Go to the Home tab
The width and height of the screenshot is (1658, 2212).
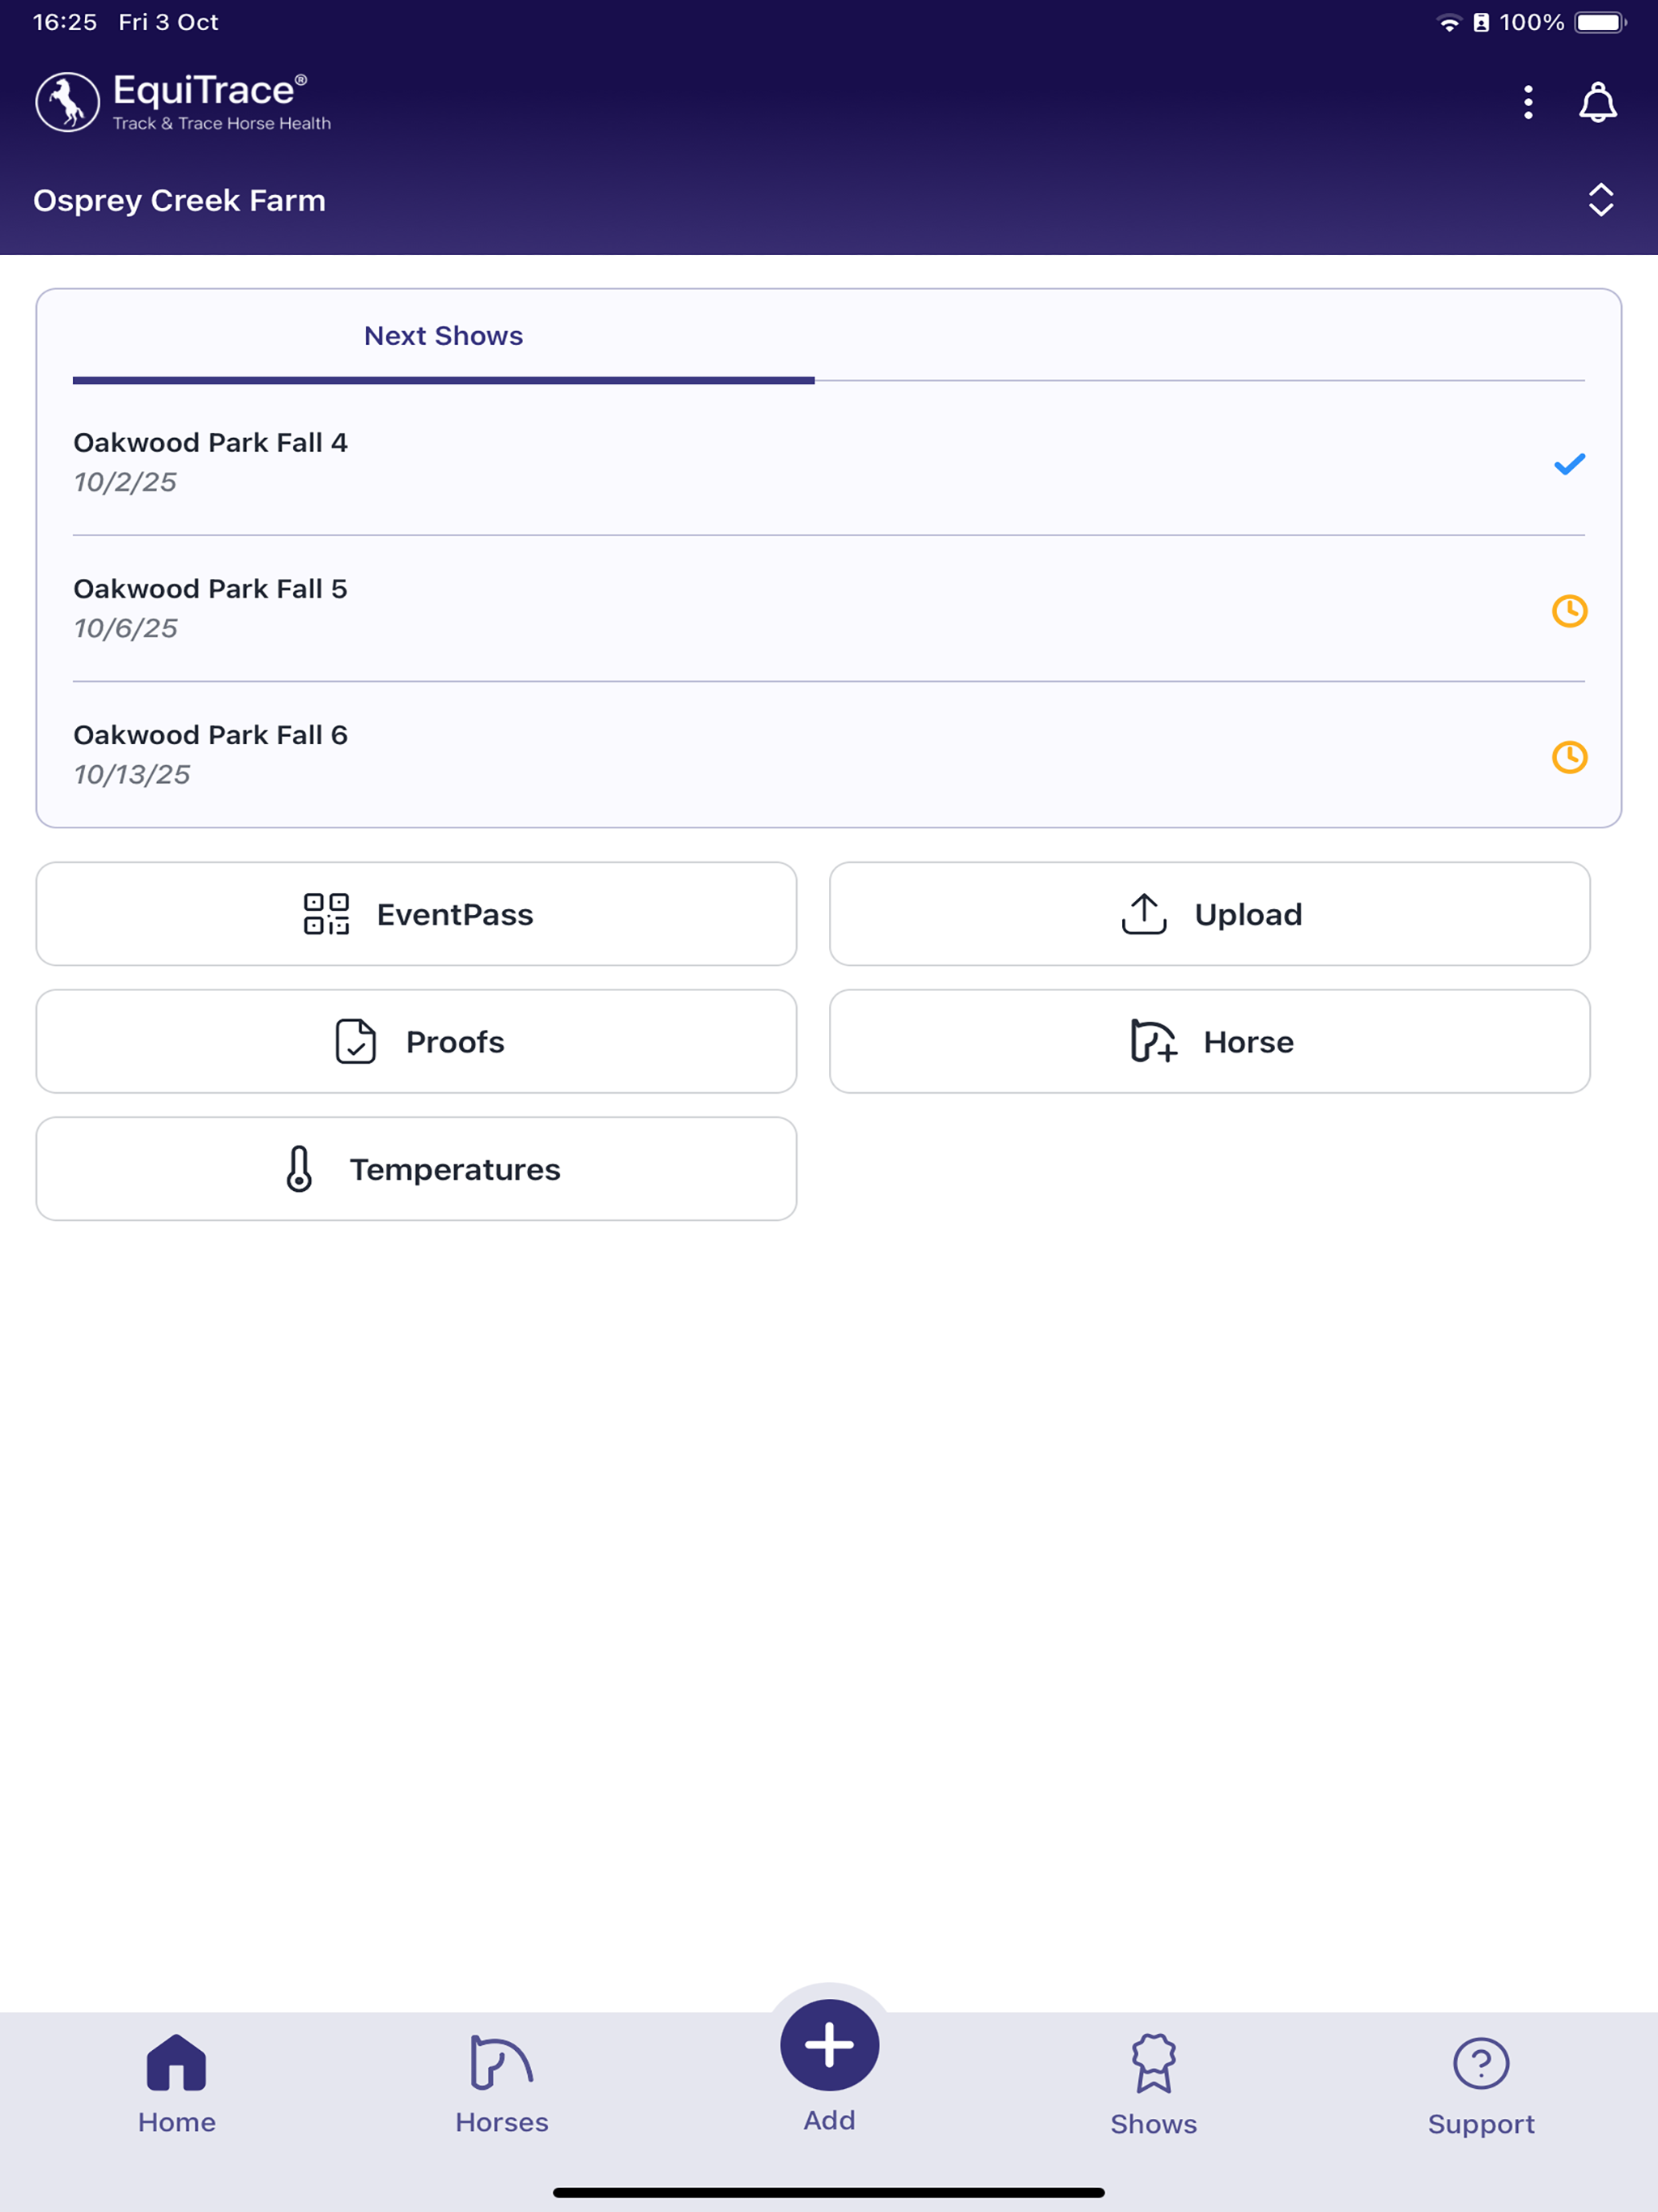coord(176,2084)
